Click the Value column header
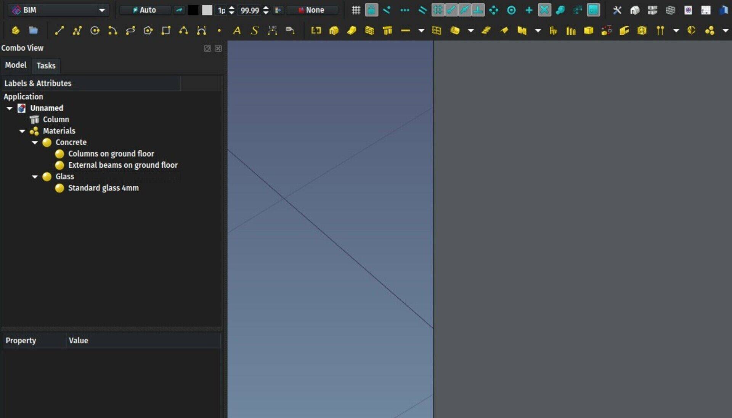Viewport: 732px width, 418px height. point(143,341)
